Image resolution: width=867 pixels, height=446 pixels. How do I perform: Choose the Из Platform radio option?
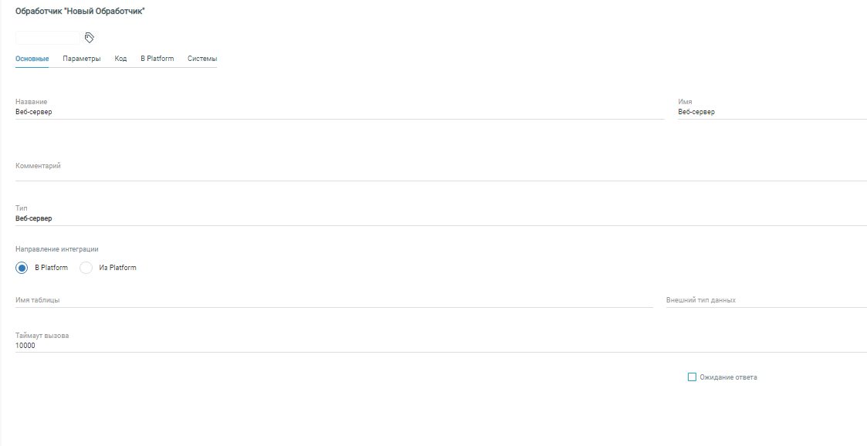click(86, 268)
